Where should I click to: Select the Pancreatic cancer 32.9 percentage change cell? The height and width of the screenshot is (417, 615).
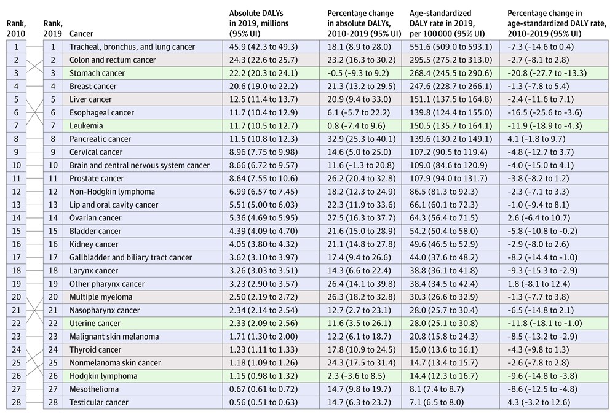360,139
